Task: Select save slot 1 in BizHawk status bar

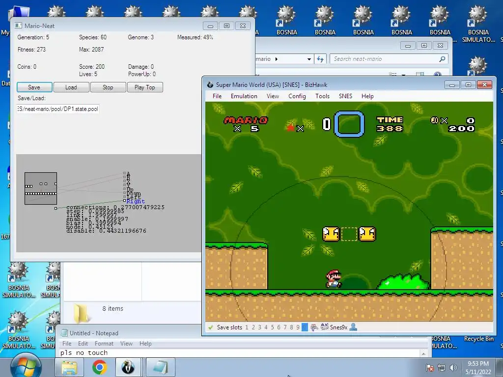Action: point(247,327)
